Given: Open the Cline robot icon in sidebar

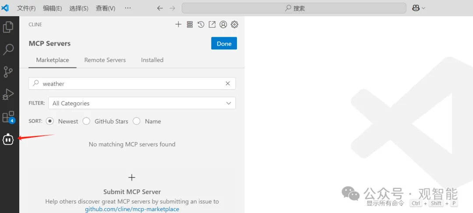Looking at the screenshot, I should [x=8, y=139].
